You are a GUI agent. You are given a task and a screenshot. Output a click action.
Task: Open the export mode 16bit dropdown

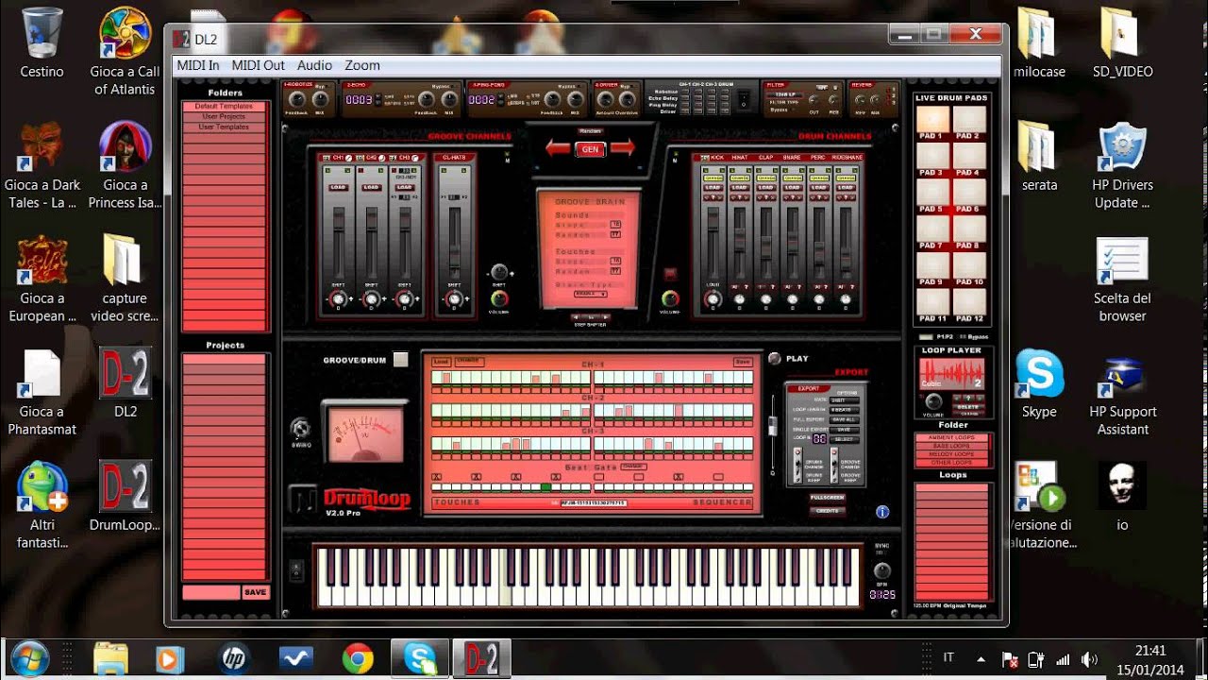845,399
